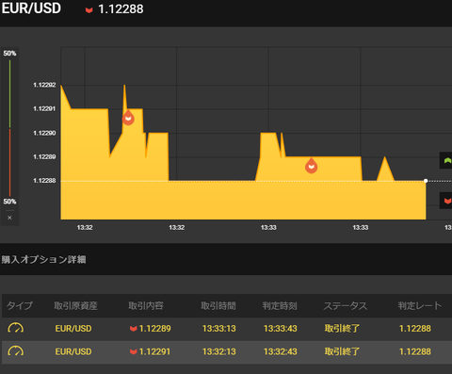The width and height of the screenshot is (452, 374).
Task: Click the gauge icon in the 13:32:13 row
Action: (16, 351)
